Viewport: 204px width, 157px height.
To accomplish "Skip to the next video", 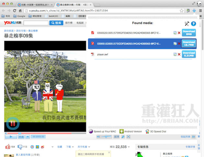I will pos(28,137).
